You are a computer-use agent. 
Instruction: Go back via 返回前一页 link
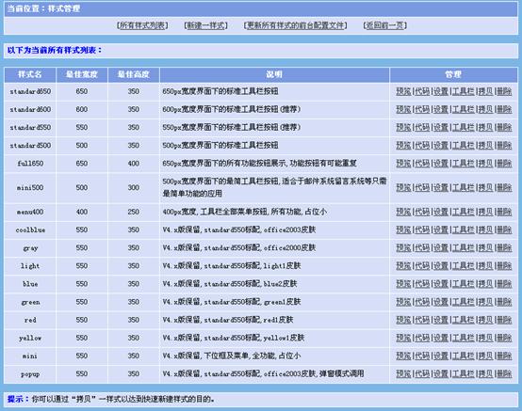[x=384, y=25]
